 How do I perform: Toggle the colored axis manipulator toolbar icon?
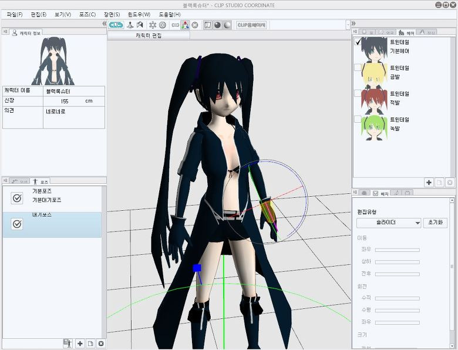click(185, 25)
